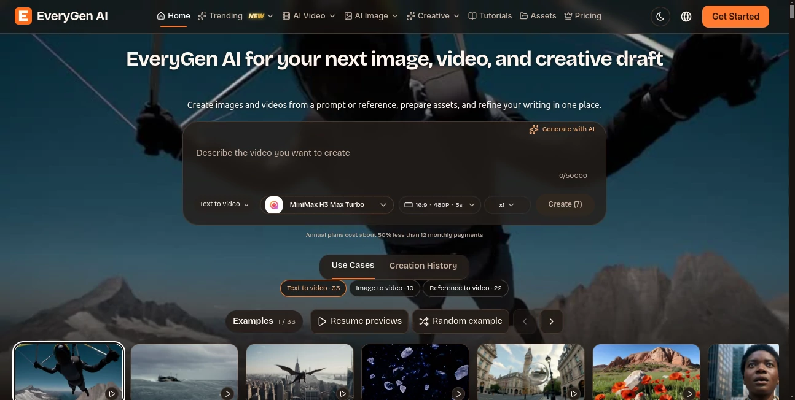This screenshot has height=400, width=795.
Task: Open Text to video mode dropdown
Action: coord(224,204)
